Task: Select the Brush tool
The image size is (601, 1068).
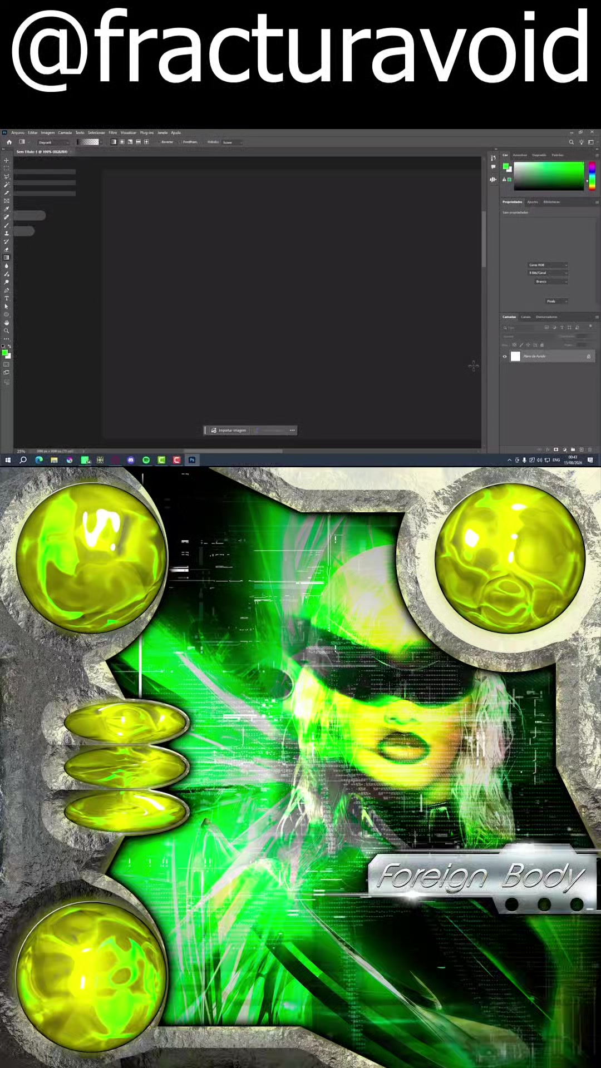Action: (7, 225)
